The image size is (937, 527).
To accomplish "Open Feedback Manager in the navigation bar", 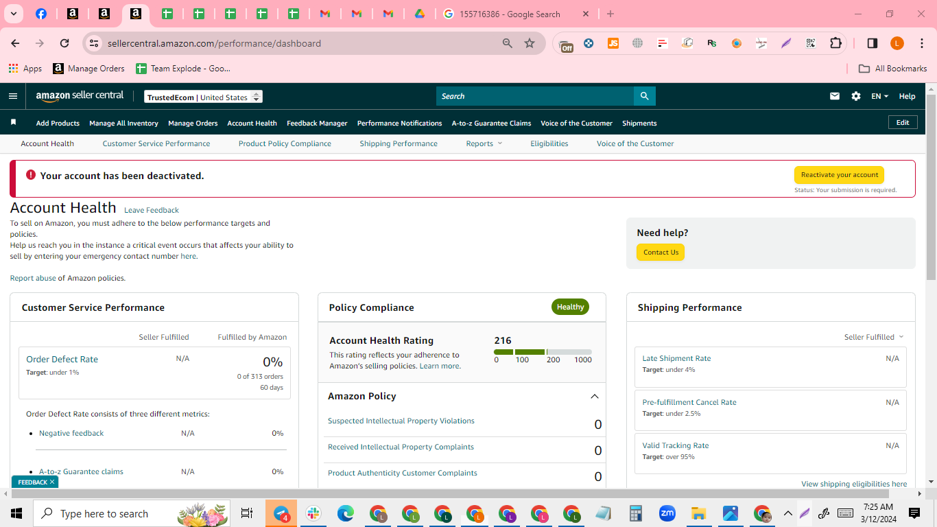I will click(x=317, y=124).
